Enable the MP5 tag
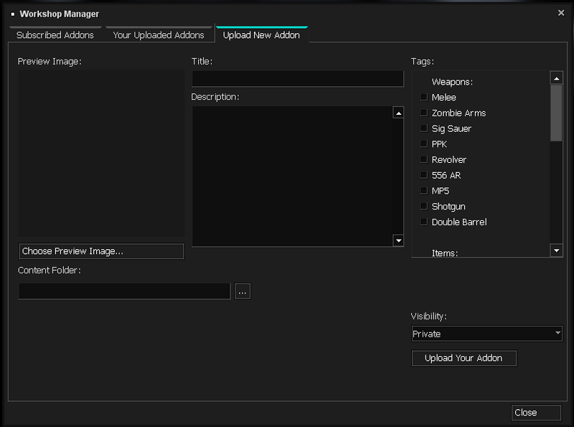574x427 pixels. (423, 190)
